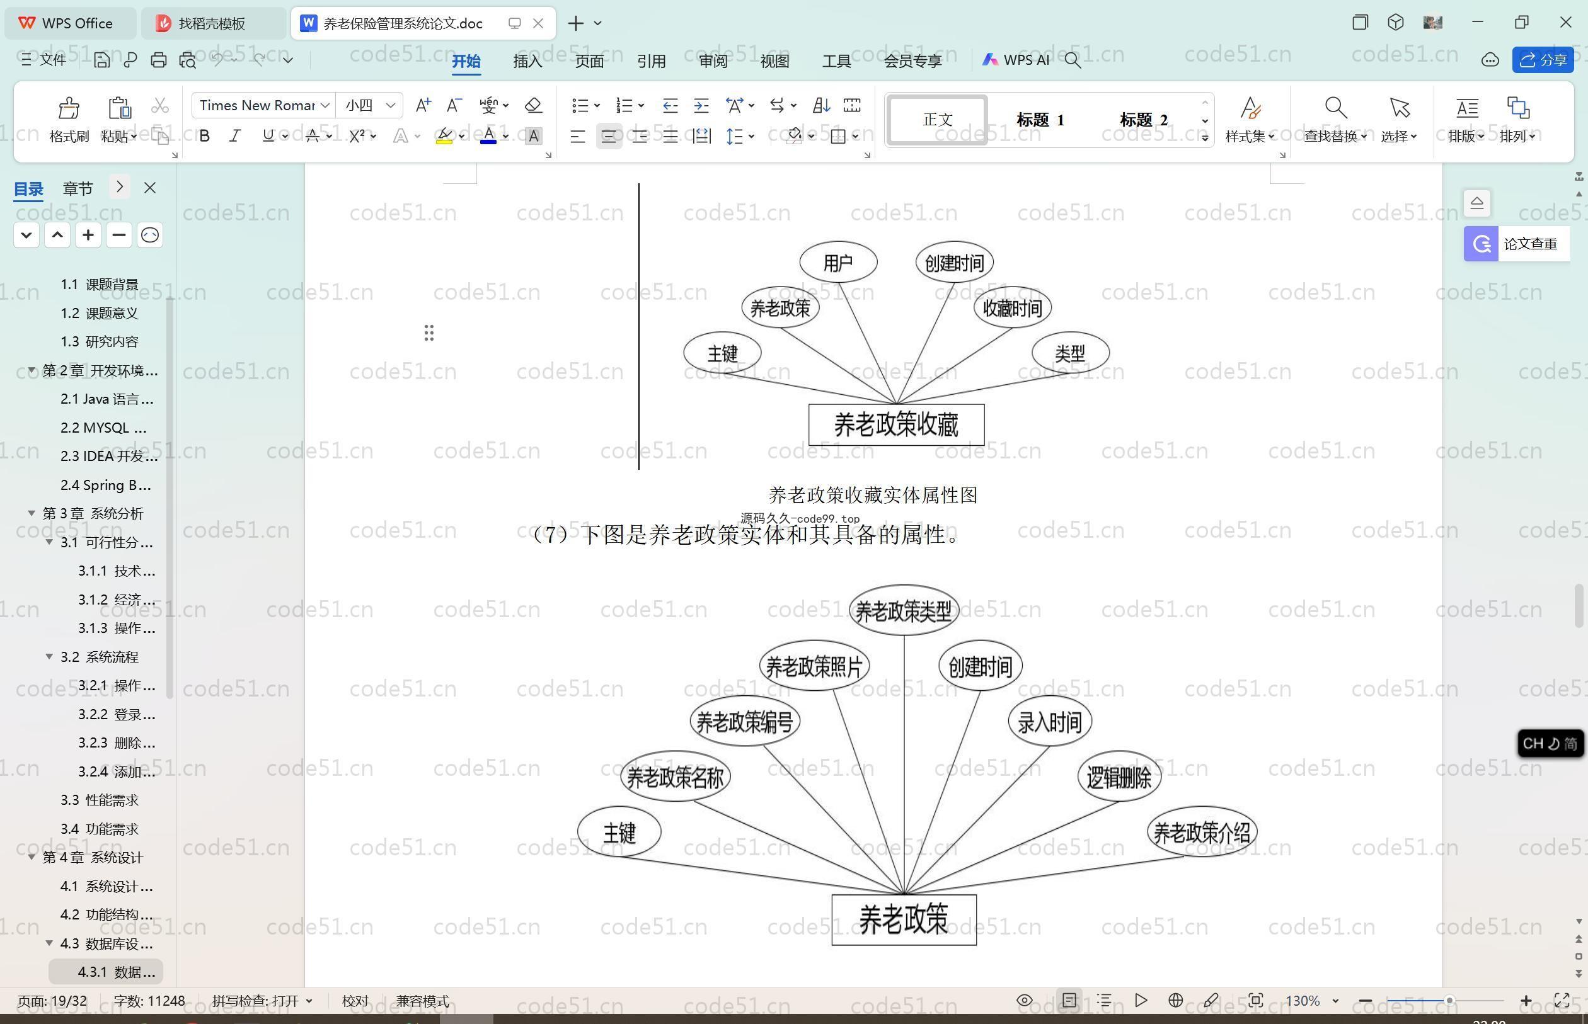The image size is (1588, 1024).
Task: Click the Distributed alignment icon
Action: point(702,136)
